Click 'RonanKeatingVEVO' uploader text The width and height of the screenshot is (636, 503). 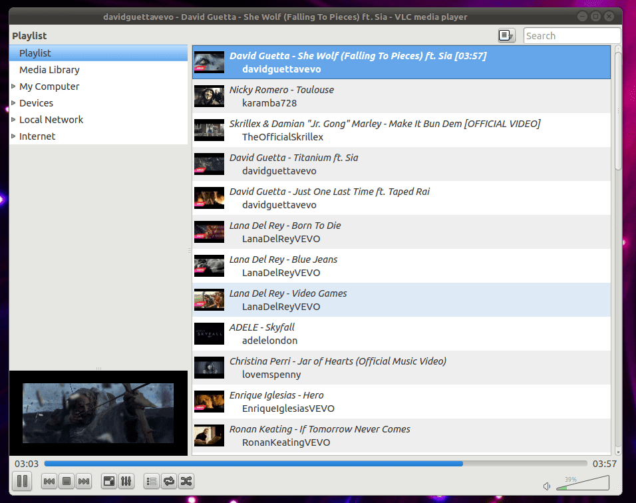pos(286,442)
